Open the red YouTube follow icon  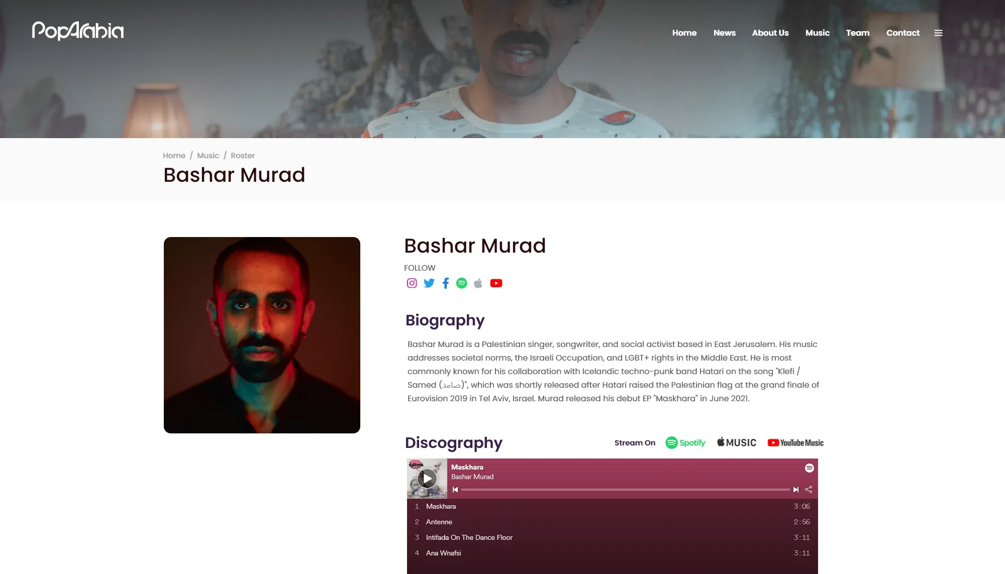point(496,283)
